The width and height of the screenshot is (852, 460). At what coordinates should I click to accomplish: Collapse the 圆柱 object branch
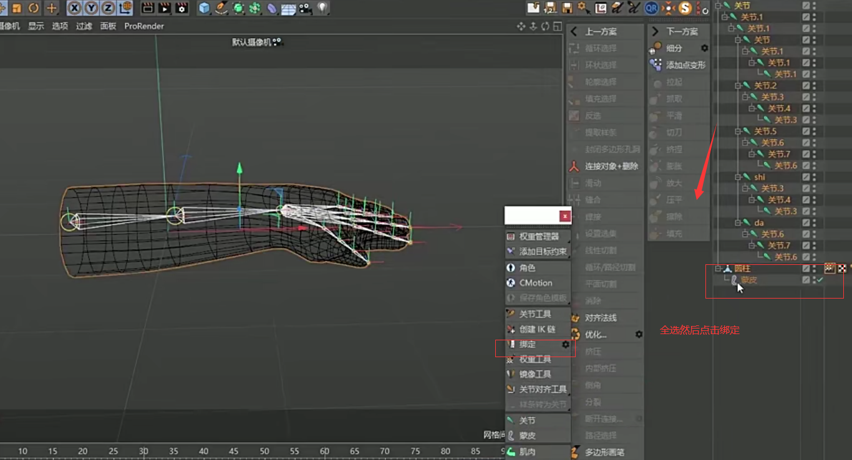[x=717, y=269]
